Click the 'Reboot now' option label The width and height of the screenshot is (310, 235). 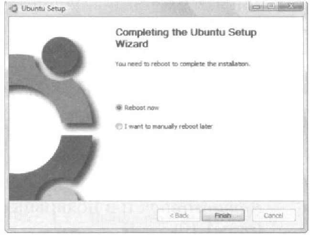coord(141,108)
